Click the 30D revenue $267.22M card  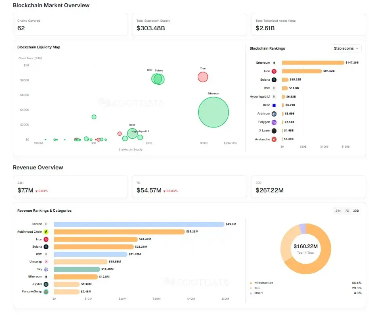(308, 187)
